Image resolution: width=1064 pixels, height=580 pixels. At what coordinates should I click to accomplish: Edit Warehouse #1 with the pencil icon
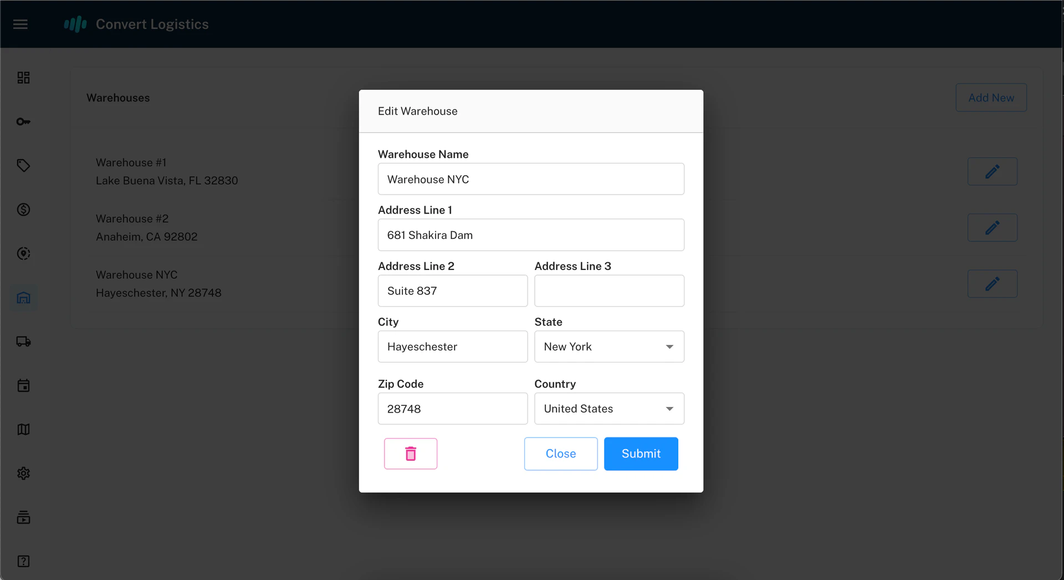(992, 171)
